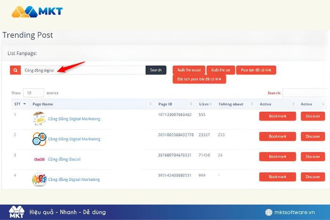
Task: Click Đặt lịch post bài đã có link
Action: [x=199, y=79]
